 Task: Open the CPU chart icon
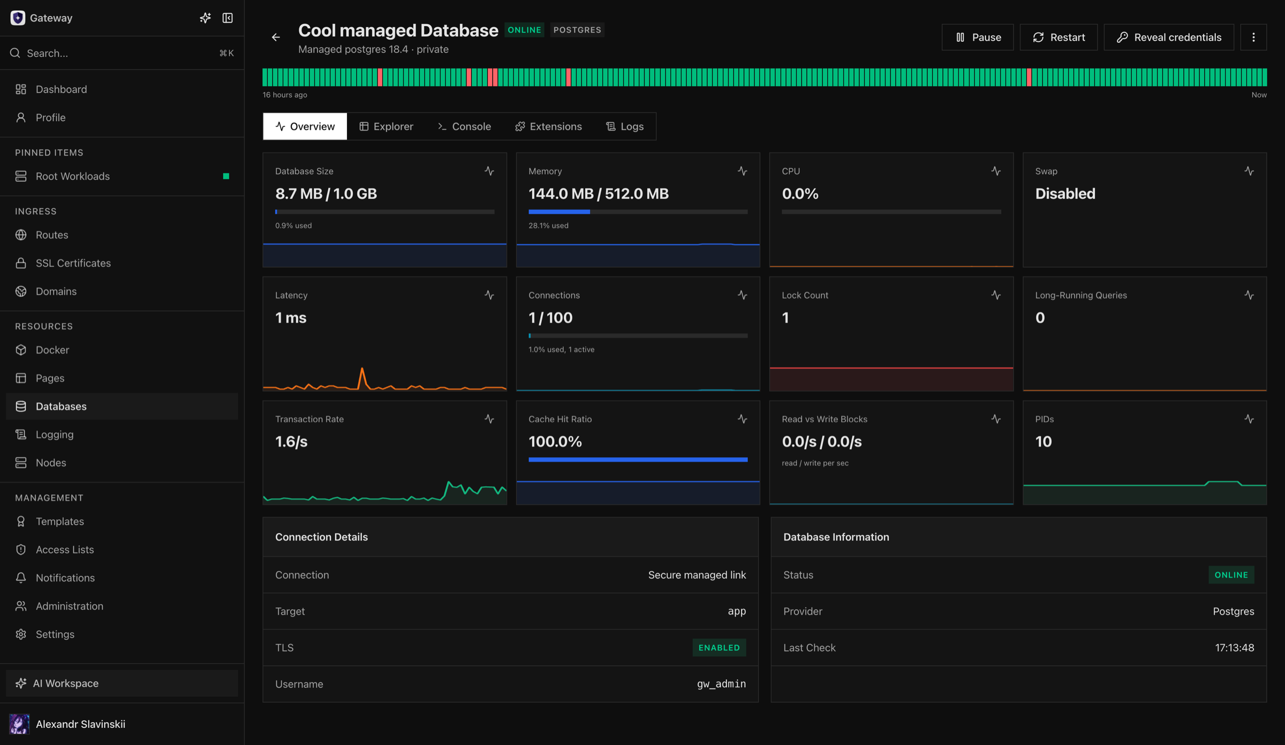996,171
